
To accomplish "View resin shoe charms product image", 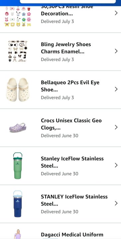I will [18, 16].
